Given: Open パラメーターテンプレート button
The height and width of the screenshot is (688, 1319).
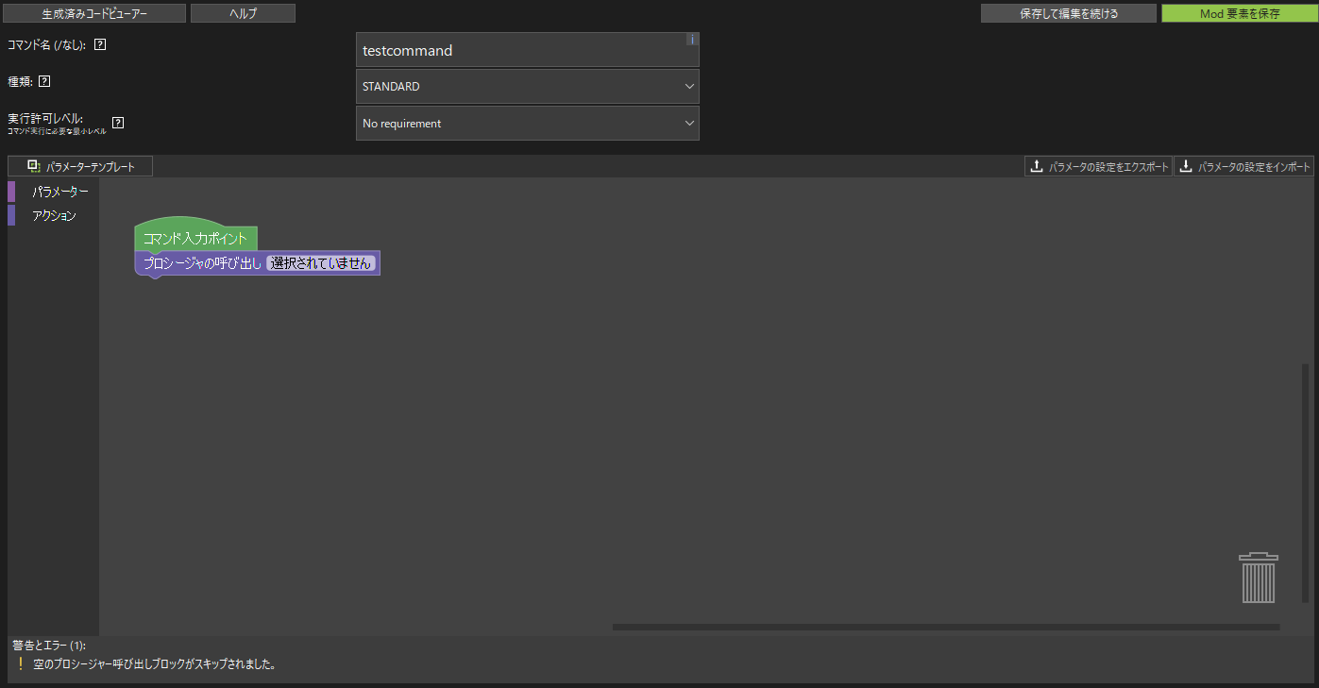Looking at the screenshot, I should tap(80, 167).
